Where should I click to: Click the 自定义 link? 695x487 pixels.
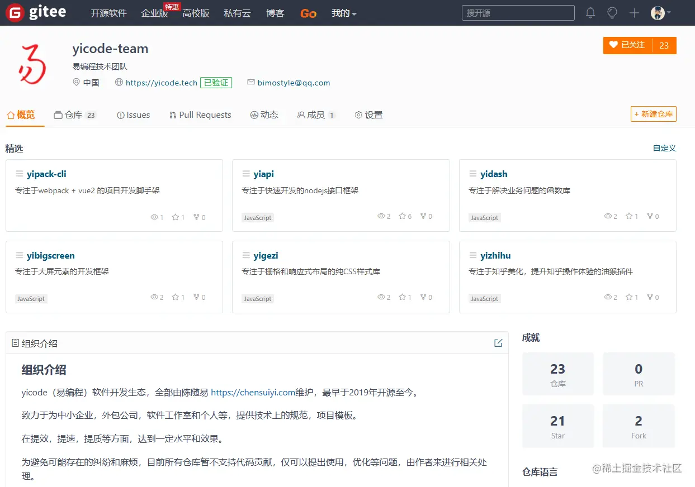tap(665, 148)
